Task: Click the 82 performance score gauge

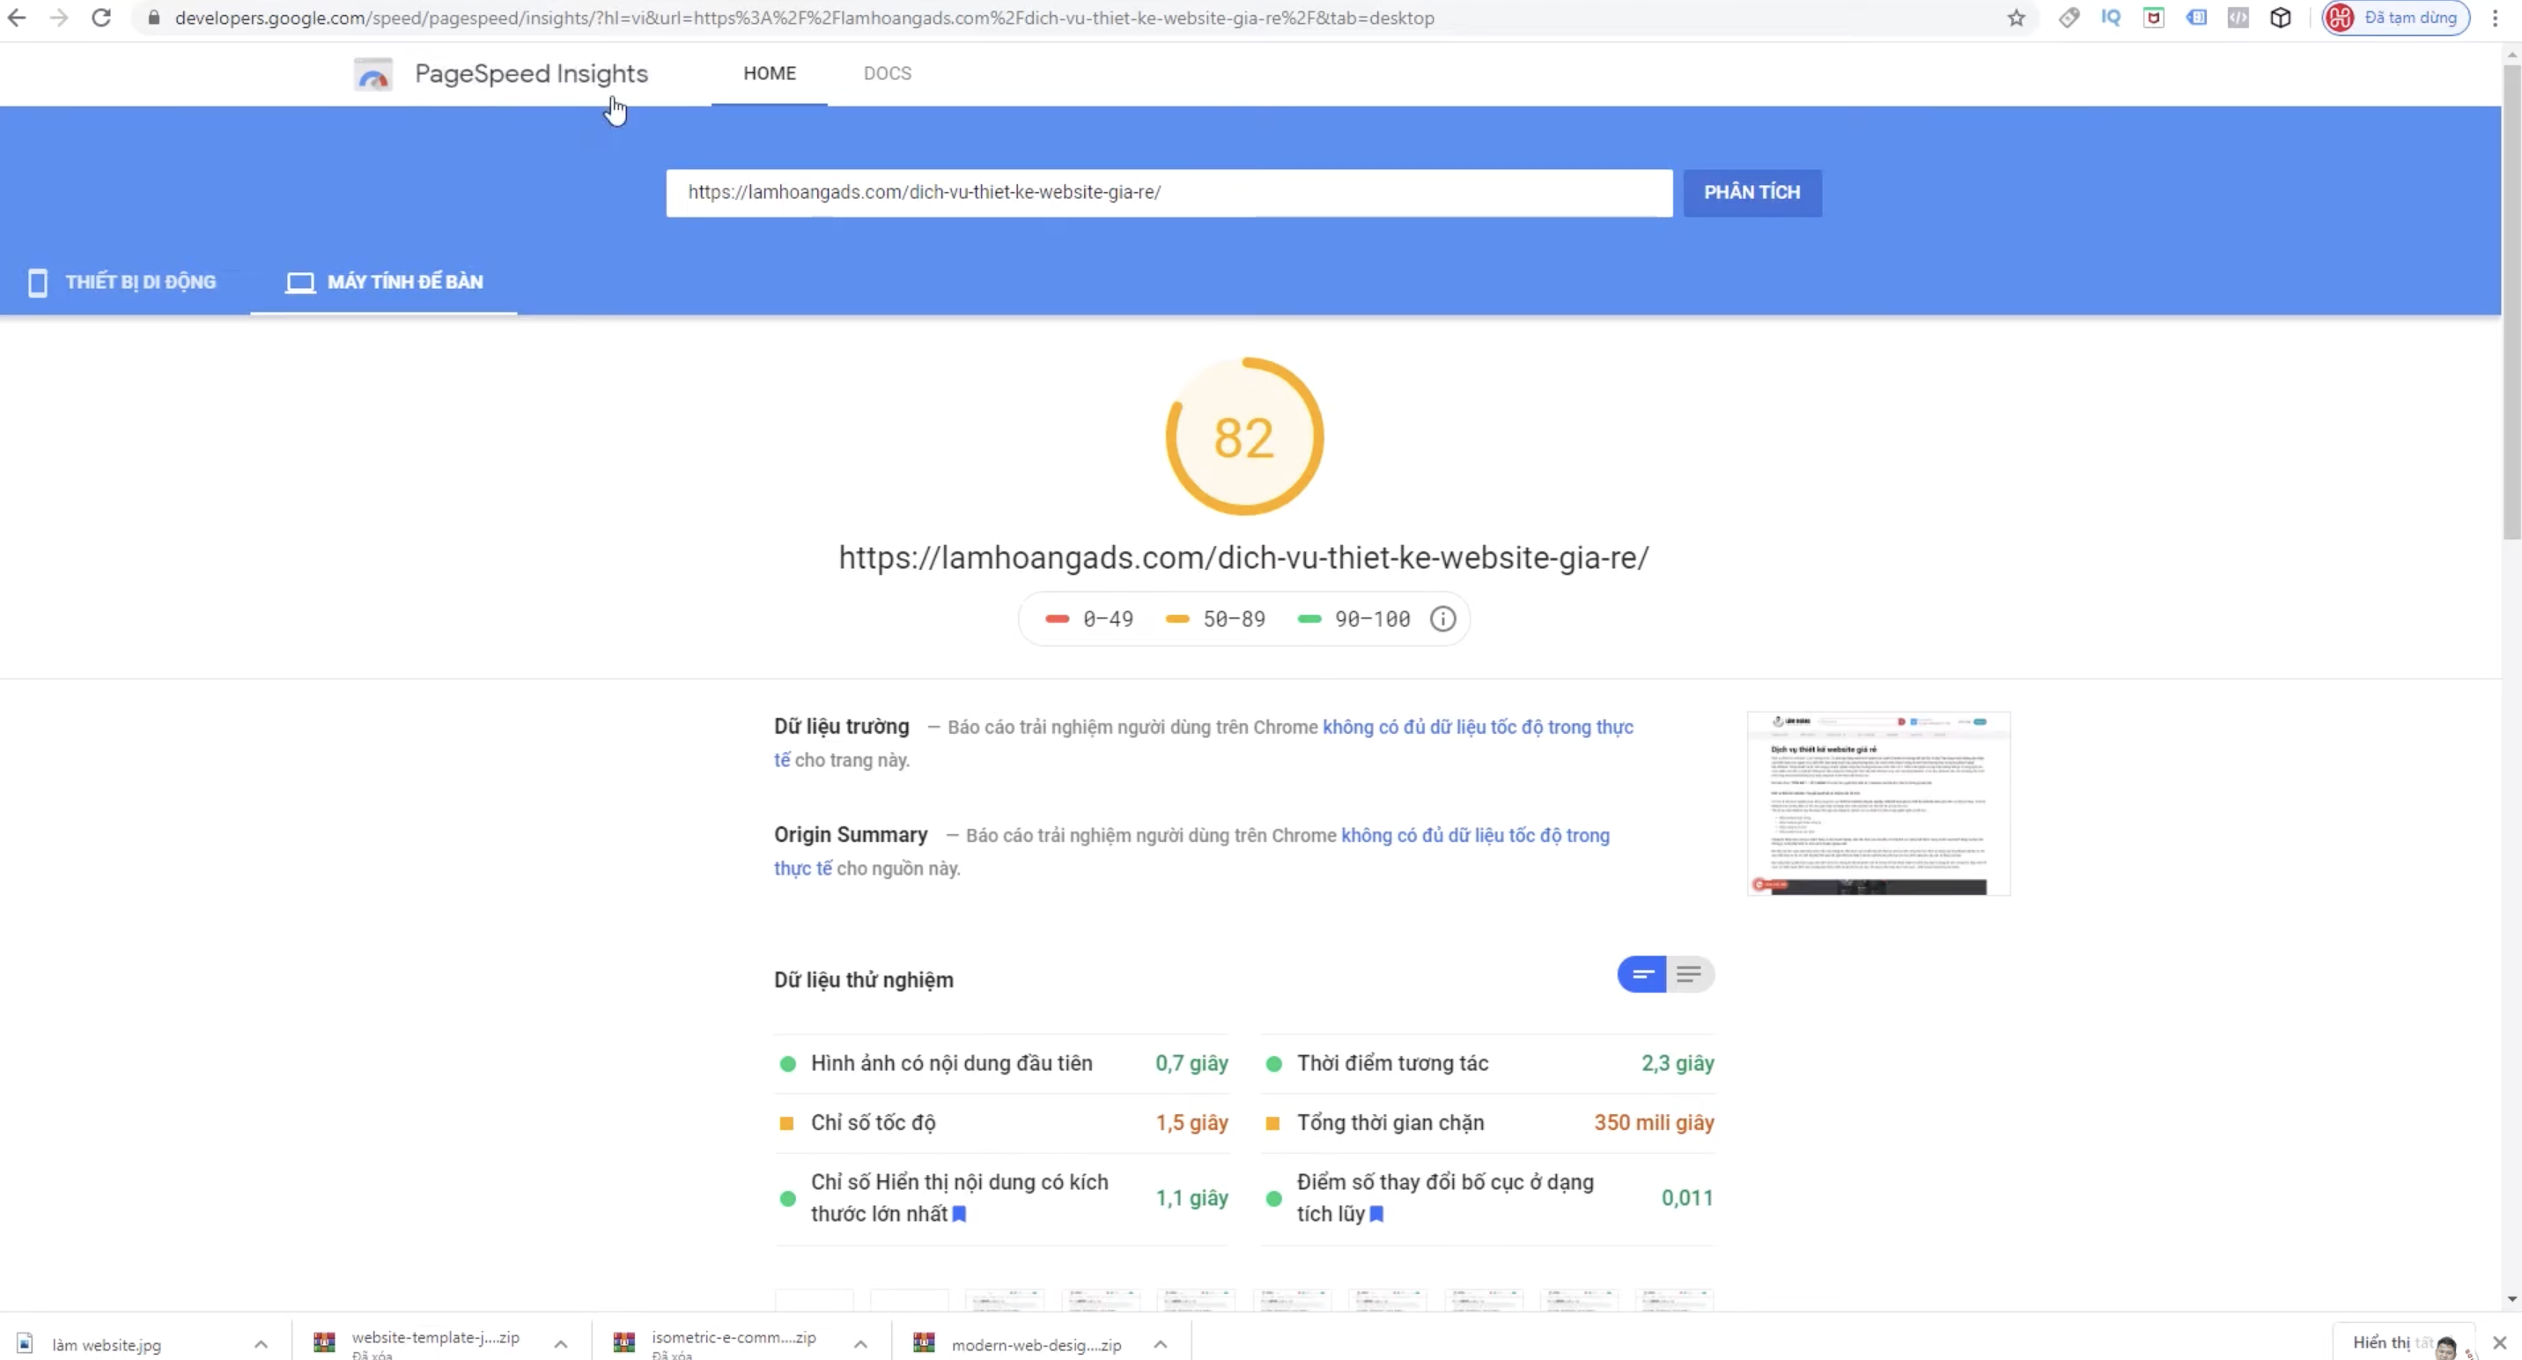Action: point(1244,437)
